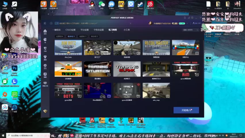Open the taskbar notification center icon

241,135
